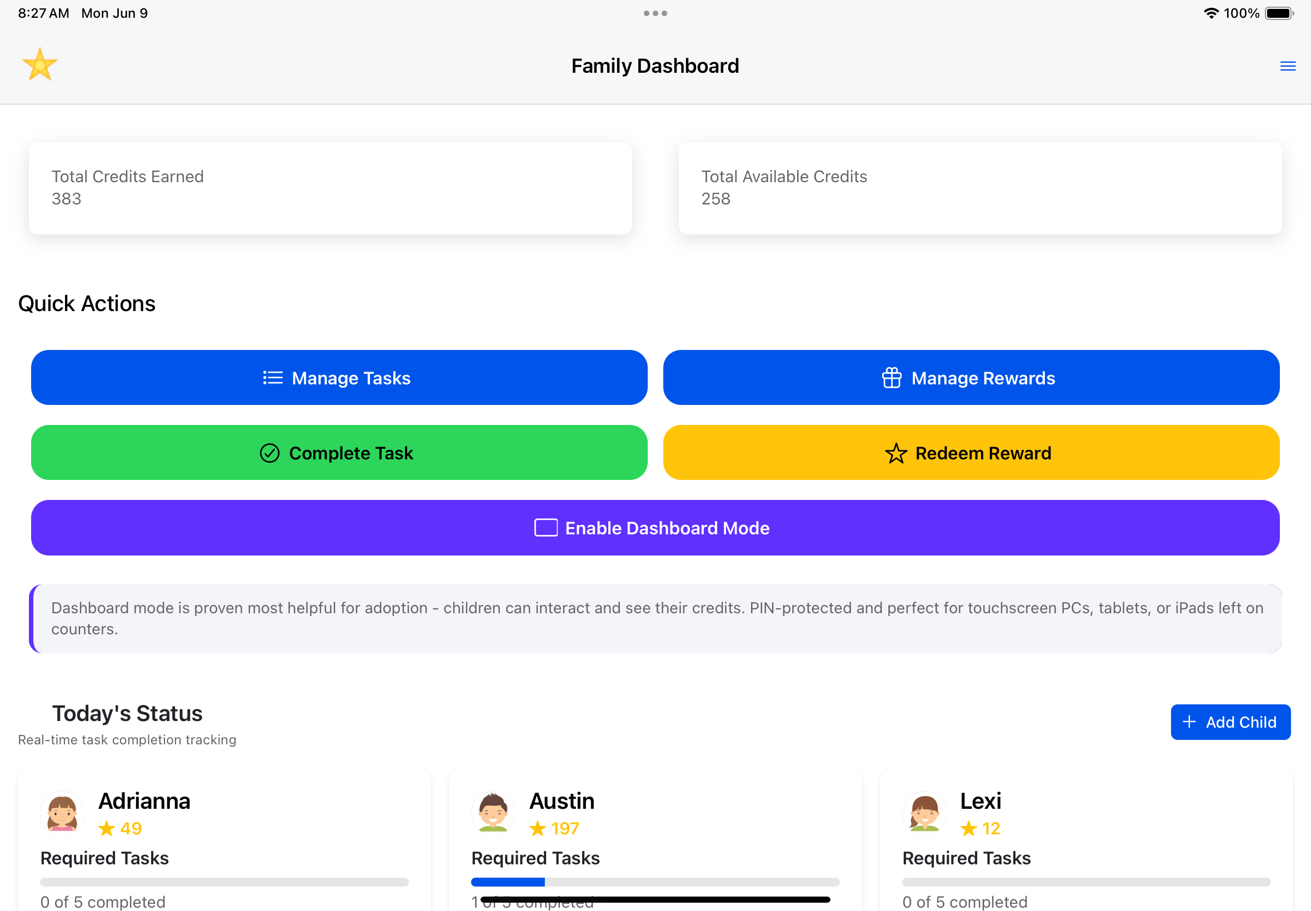
Task: Click the Complete Task button
Action: (x=338, y=453)
